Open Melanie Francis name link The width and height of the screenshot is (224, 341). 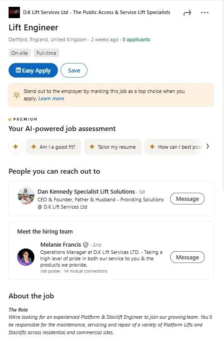coord(61,245)
